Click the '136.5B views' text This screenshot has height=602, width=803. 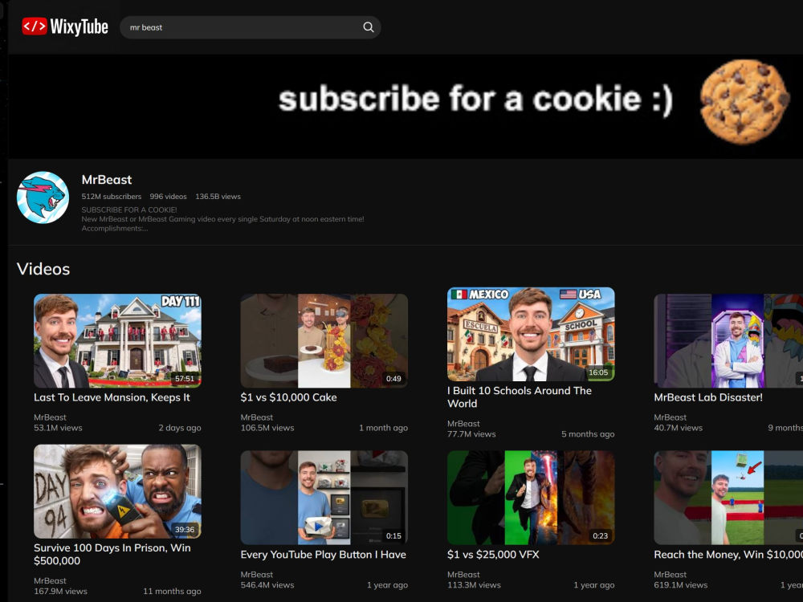(x=218, y=197)
